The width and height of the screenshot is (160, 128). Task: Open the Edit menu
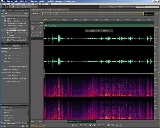click(7, 4)
